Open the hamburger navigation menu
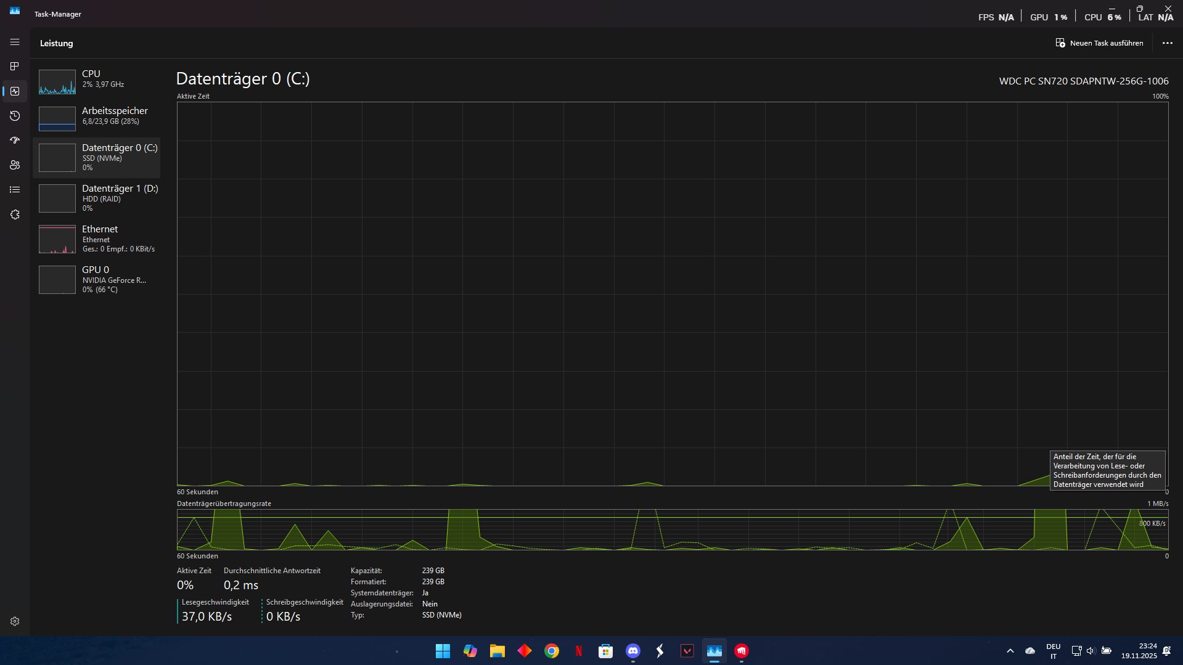The width and height of the screenshot is (1183, 665). (15, 43)
